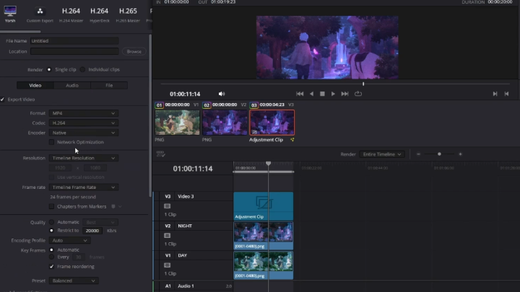520x292 pixels.
Task: Select Individual clips render option
Action: [x=82, y=69]
